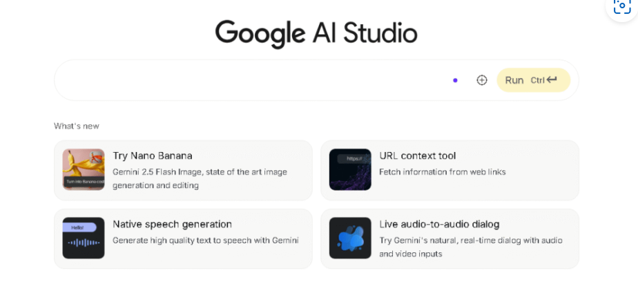Click the Google AI Studio logo
The height and width of the screenshot is (300, 638).
tap(316, 33)
